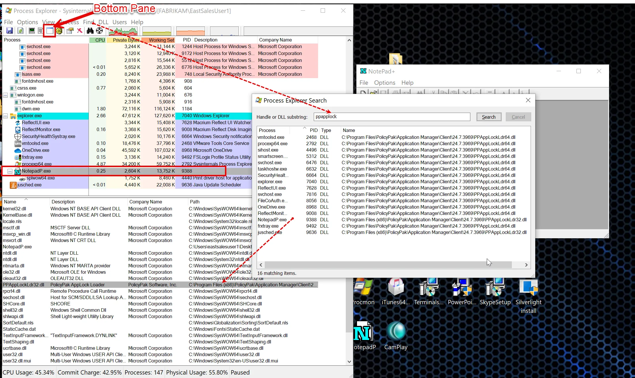
Task: Open the System Information graph icon
Action: [32, 31]
